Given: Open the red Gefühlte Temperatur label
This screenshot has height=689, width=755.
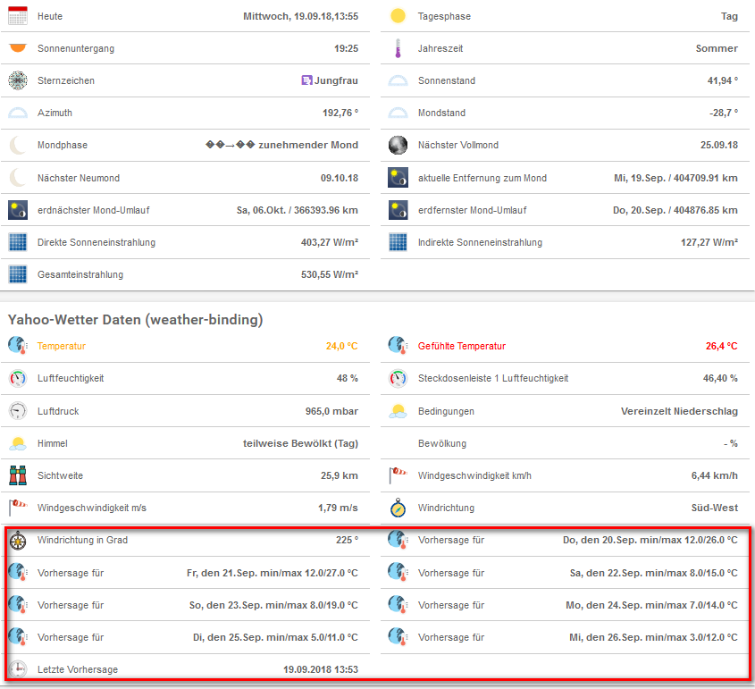Looking at the screenshot, I should (461, 346).
